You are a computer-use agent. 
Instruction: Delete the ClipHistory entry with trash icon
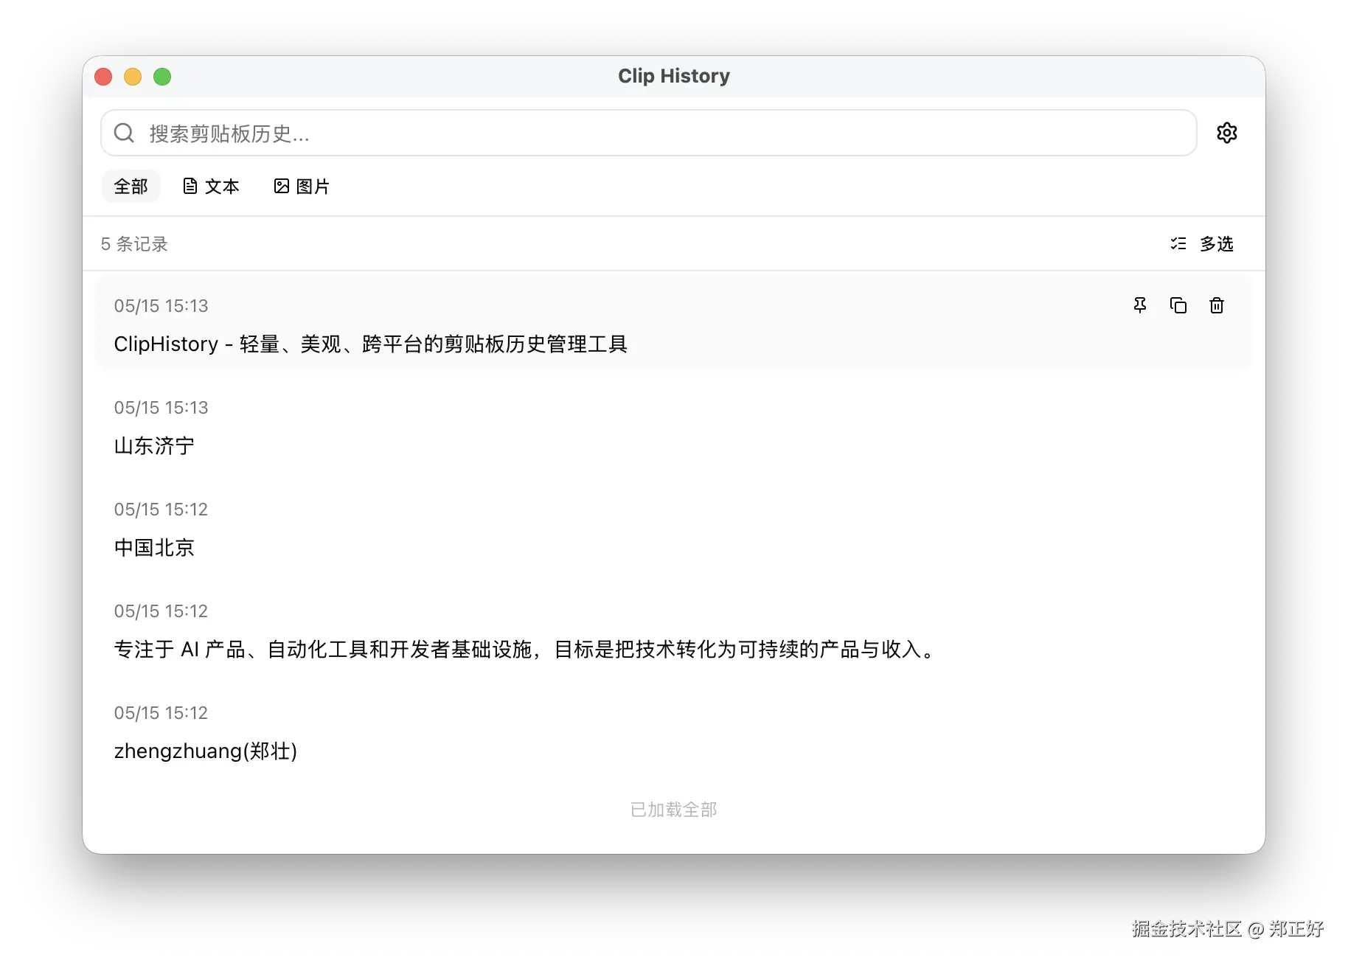(x=1217, y=305)
